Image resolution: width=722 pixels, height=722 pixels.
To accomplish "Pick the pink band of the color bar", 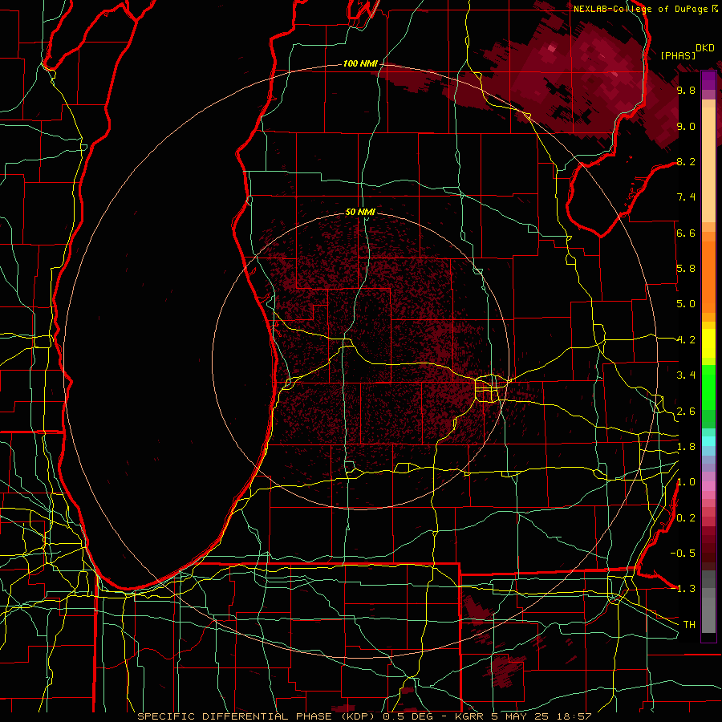I will pyautogui.click(x=708, y=486).
